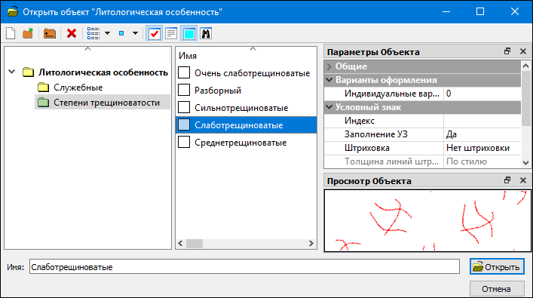Collapse the Условный знак section

pyautogui.click(x=329, y=107)
